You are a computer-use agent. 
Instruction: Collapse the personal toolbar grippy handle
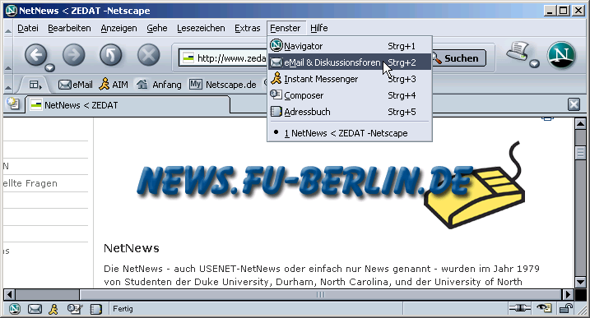[8, 85]
